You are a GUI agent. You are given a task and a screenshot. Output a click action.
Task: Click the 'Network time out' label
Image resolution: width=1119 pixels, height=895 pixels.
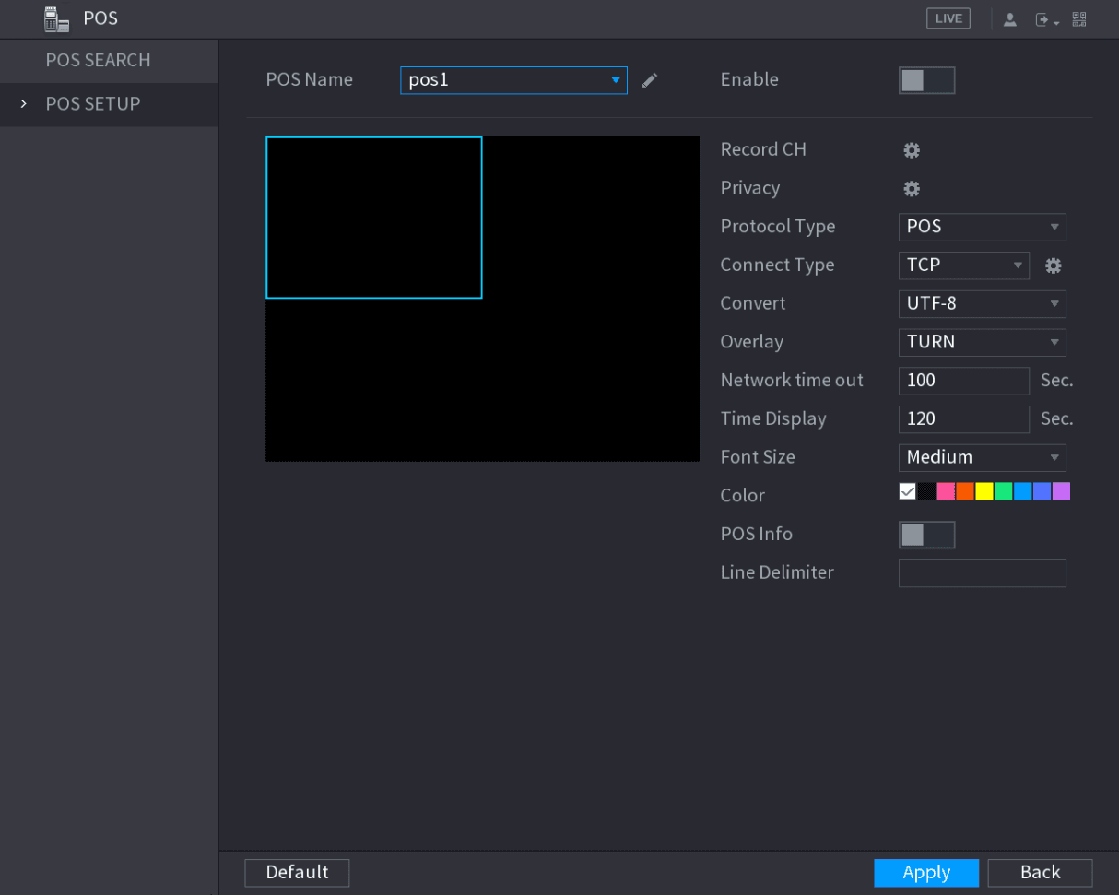pyautogui.click(x=792, y=380)
